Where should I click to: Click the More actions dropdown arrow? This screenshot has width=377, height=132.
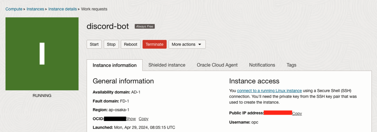199,45
